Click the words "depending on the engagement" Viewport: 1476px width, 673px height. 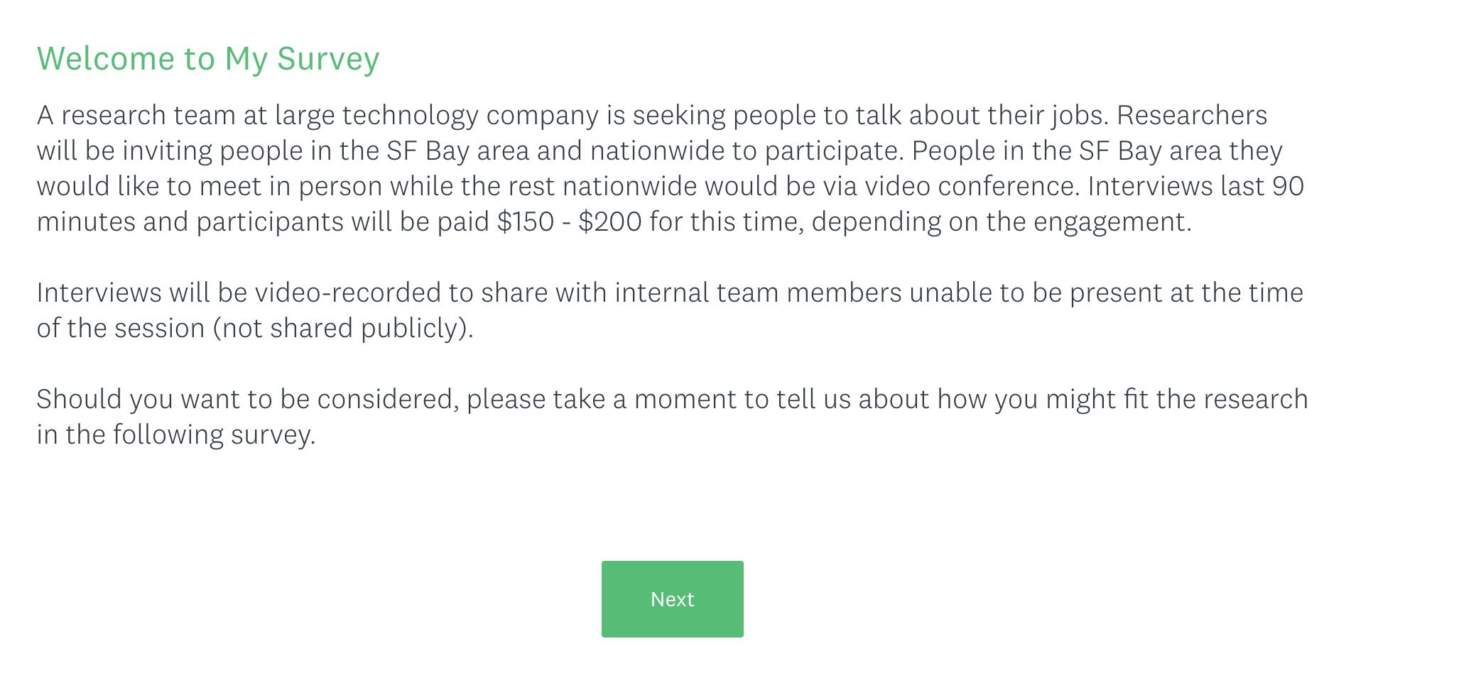[x=999, y=222]
